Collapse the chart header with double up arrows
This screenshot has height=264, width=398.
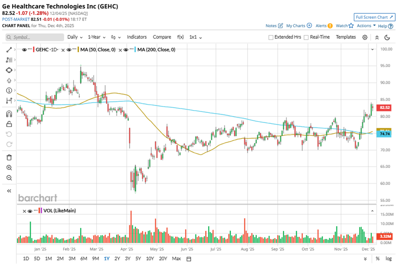coord(377,37)
